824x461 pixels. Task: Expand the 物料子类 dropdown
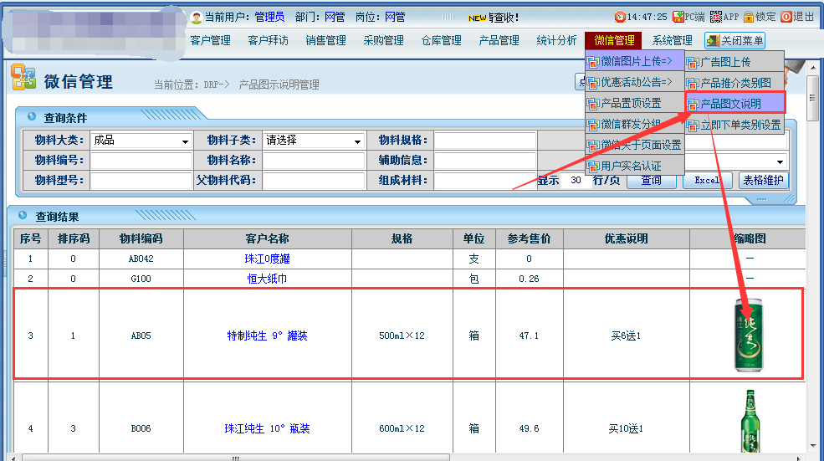coord(357,141)
